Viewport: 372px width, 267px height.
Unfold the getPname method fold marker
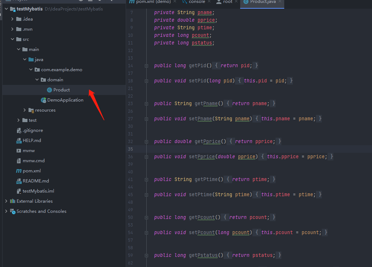click(x=146, y=104)
